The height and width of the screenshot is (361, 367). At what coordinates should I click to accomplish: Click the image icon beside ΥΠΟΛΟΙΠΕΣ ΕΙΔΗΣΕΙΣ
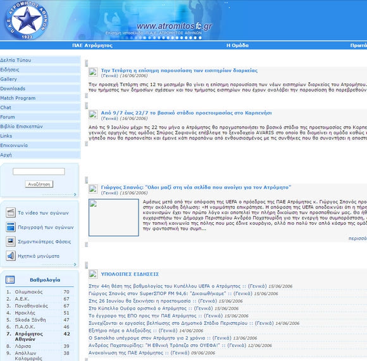pos(93,274)
